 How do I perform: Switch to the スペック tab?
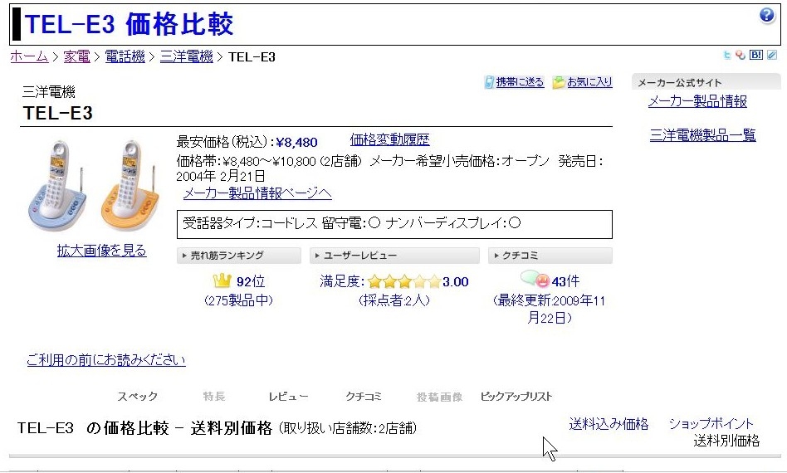[138, 397]
